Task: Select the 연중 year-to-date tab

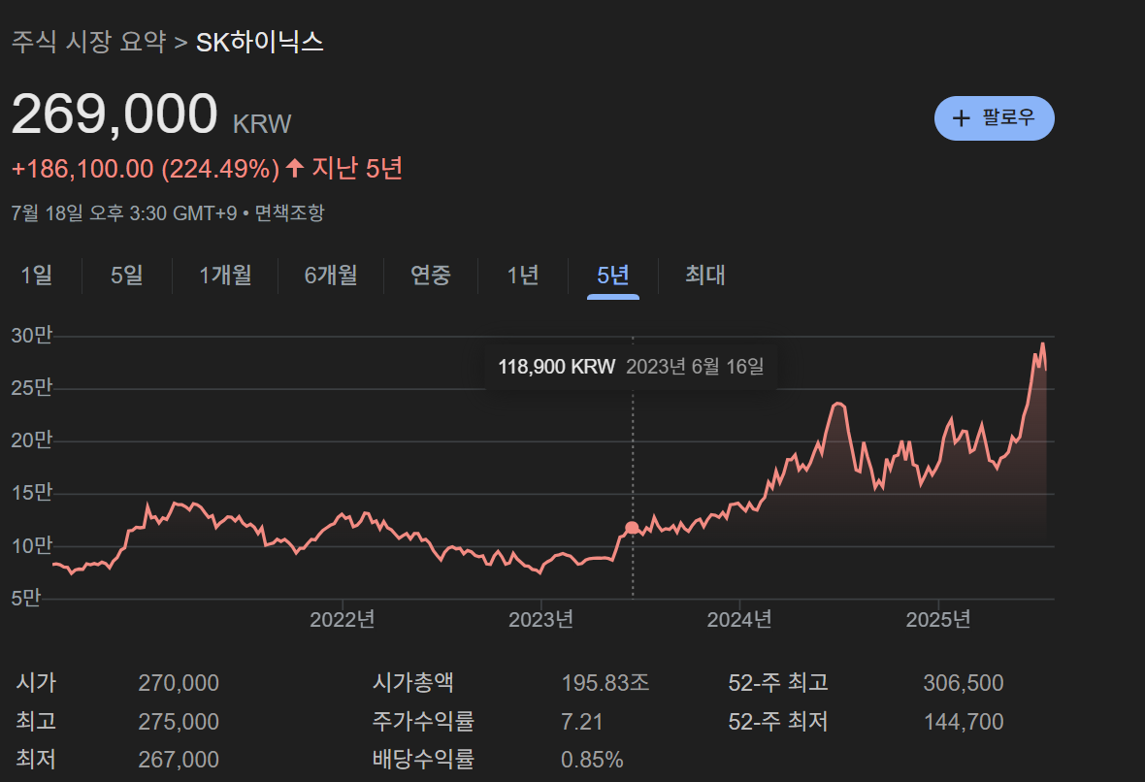Action: pyautogui.click(x=431, y=276)
